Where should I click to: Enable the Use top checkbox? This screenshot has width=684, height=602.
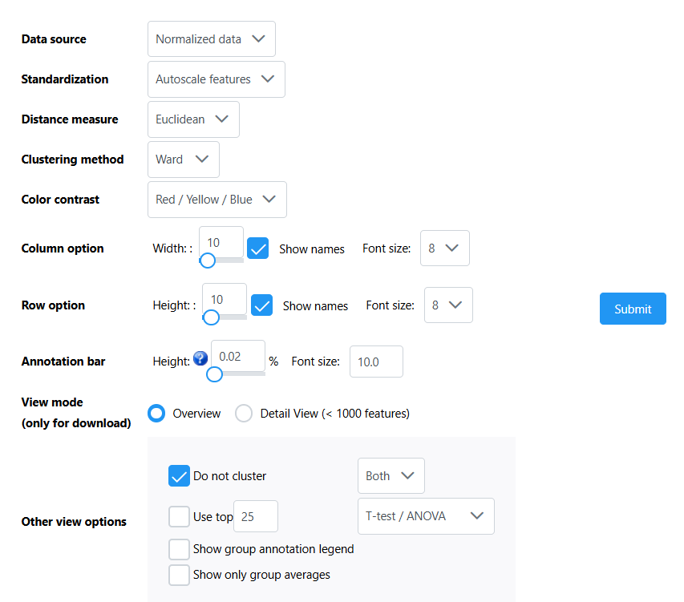pos(179,517)
